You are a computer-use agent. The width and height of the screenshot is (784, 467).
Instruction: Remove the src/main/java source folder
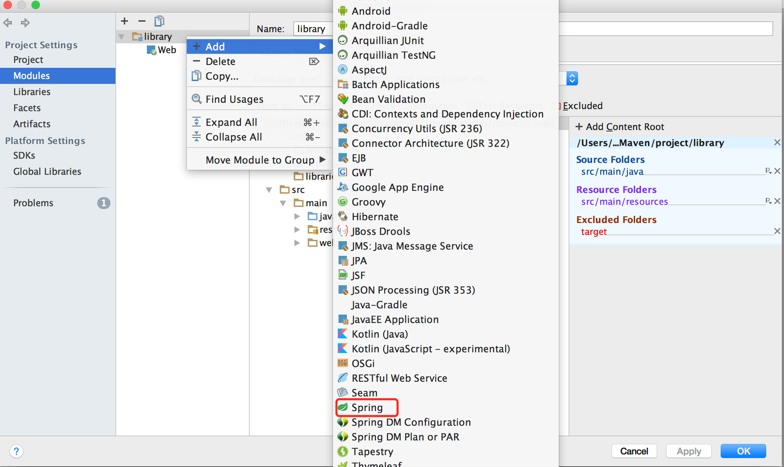click(x=777, y=171)
